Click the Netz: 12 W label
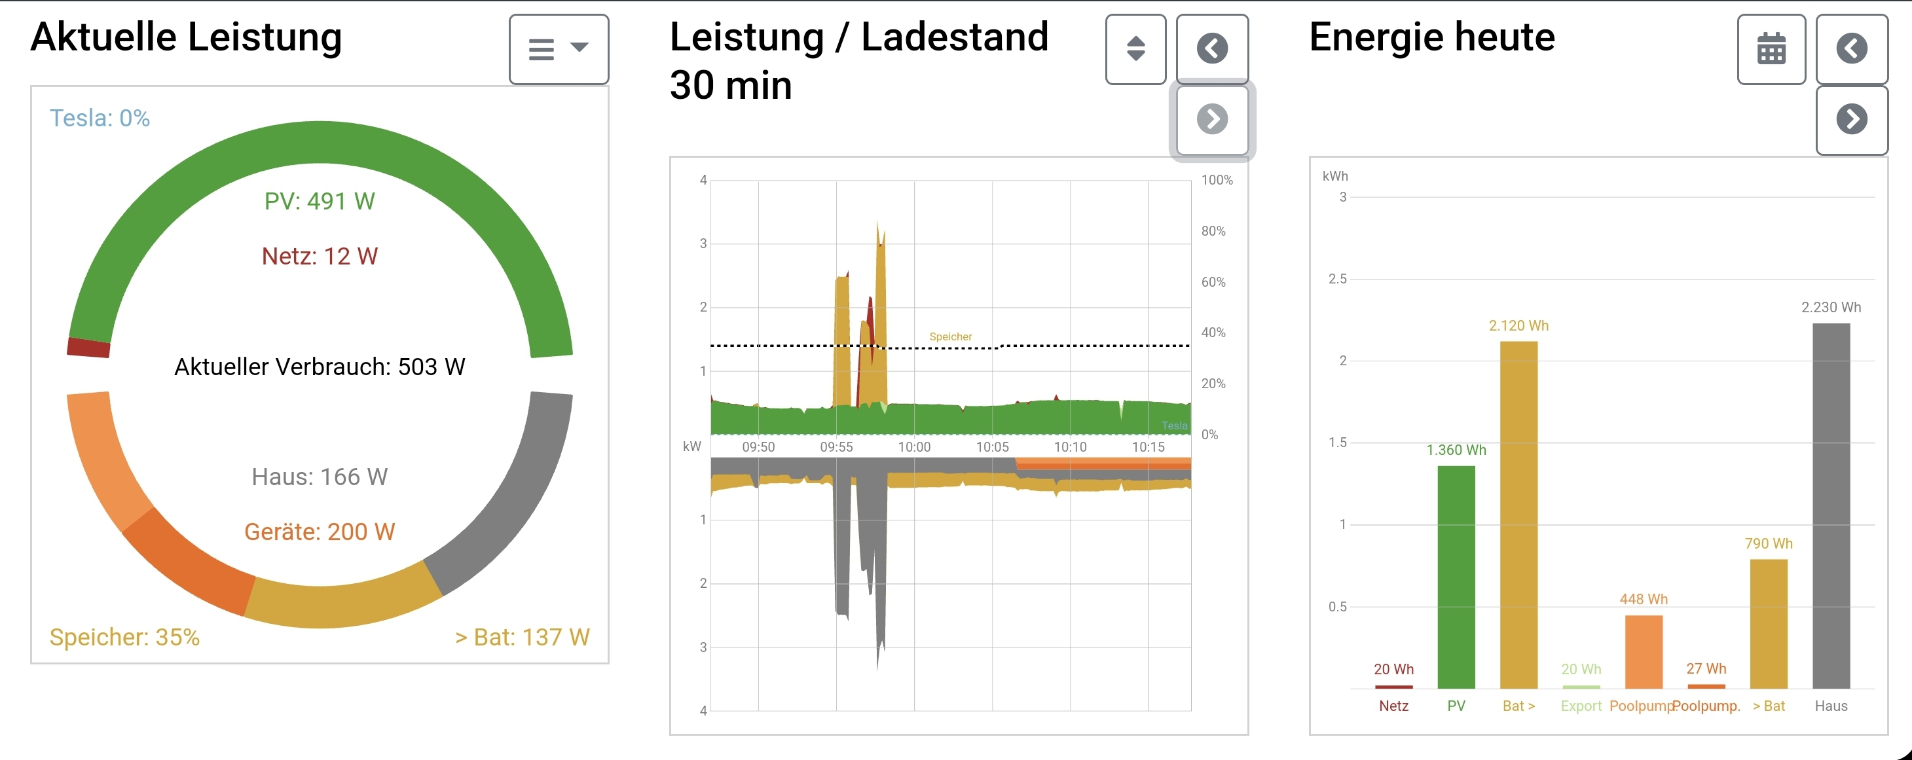Image resolution: width=1912 pixels, height=760 pixels. pyautogui.click(x=319, y=256)
